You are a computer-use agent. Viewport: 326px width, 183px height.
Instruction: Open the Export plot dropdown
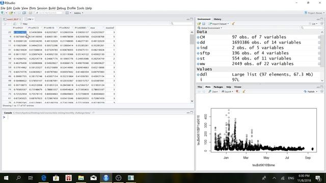[227, 91]
